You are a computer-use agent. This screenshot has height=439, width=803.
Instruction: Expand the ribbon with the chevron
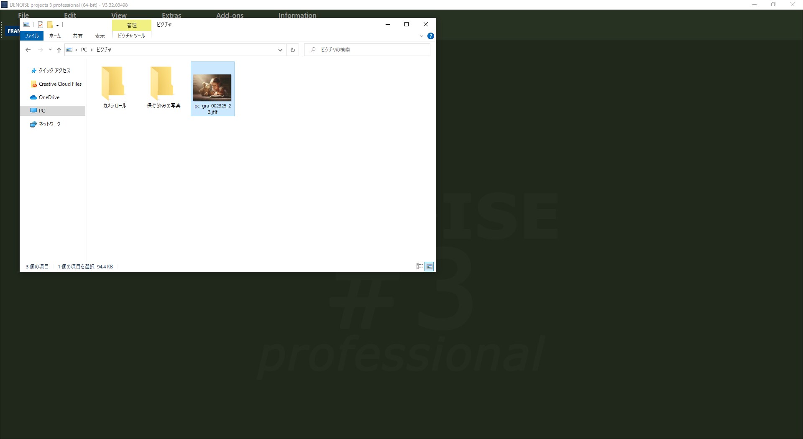pos(422,36)
